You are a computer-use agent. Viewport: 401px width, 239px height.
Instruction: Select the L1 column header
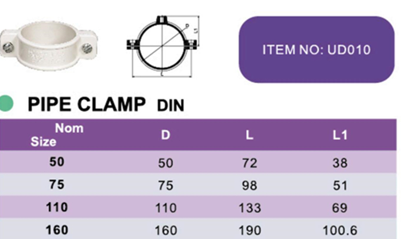coord(340,135)
